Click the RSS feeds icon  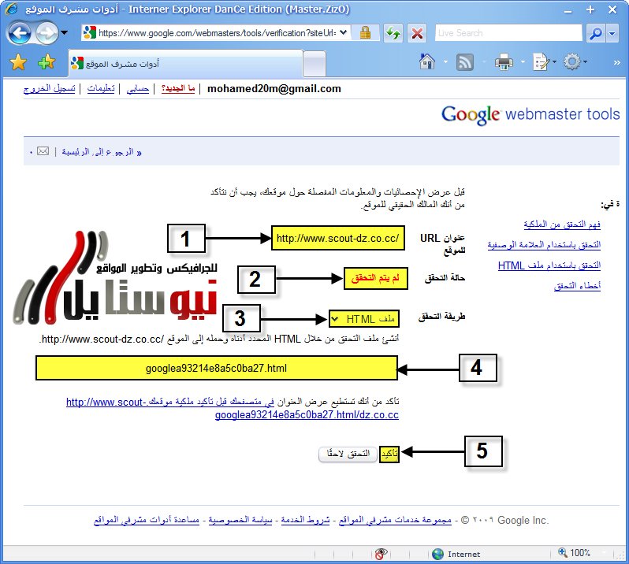[465, 62]
